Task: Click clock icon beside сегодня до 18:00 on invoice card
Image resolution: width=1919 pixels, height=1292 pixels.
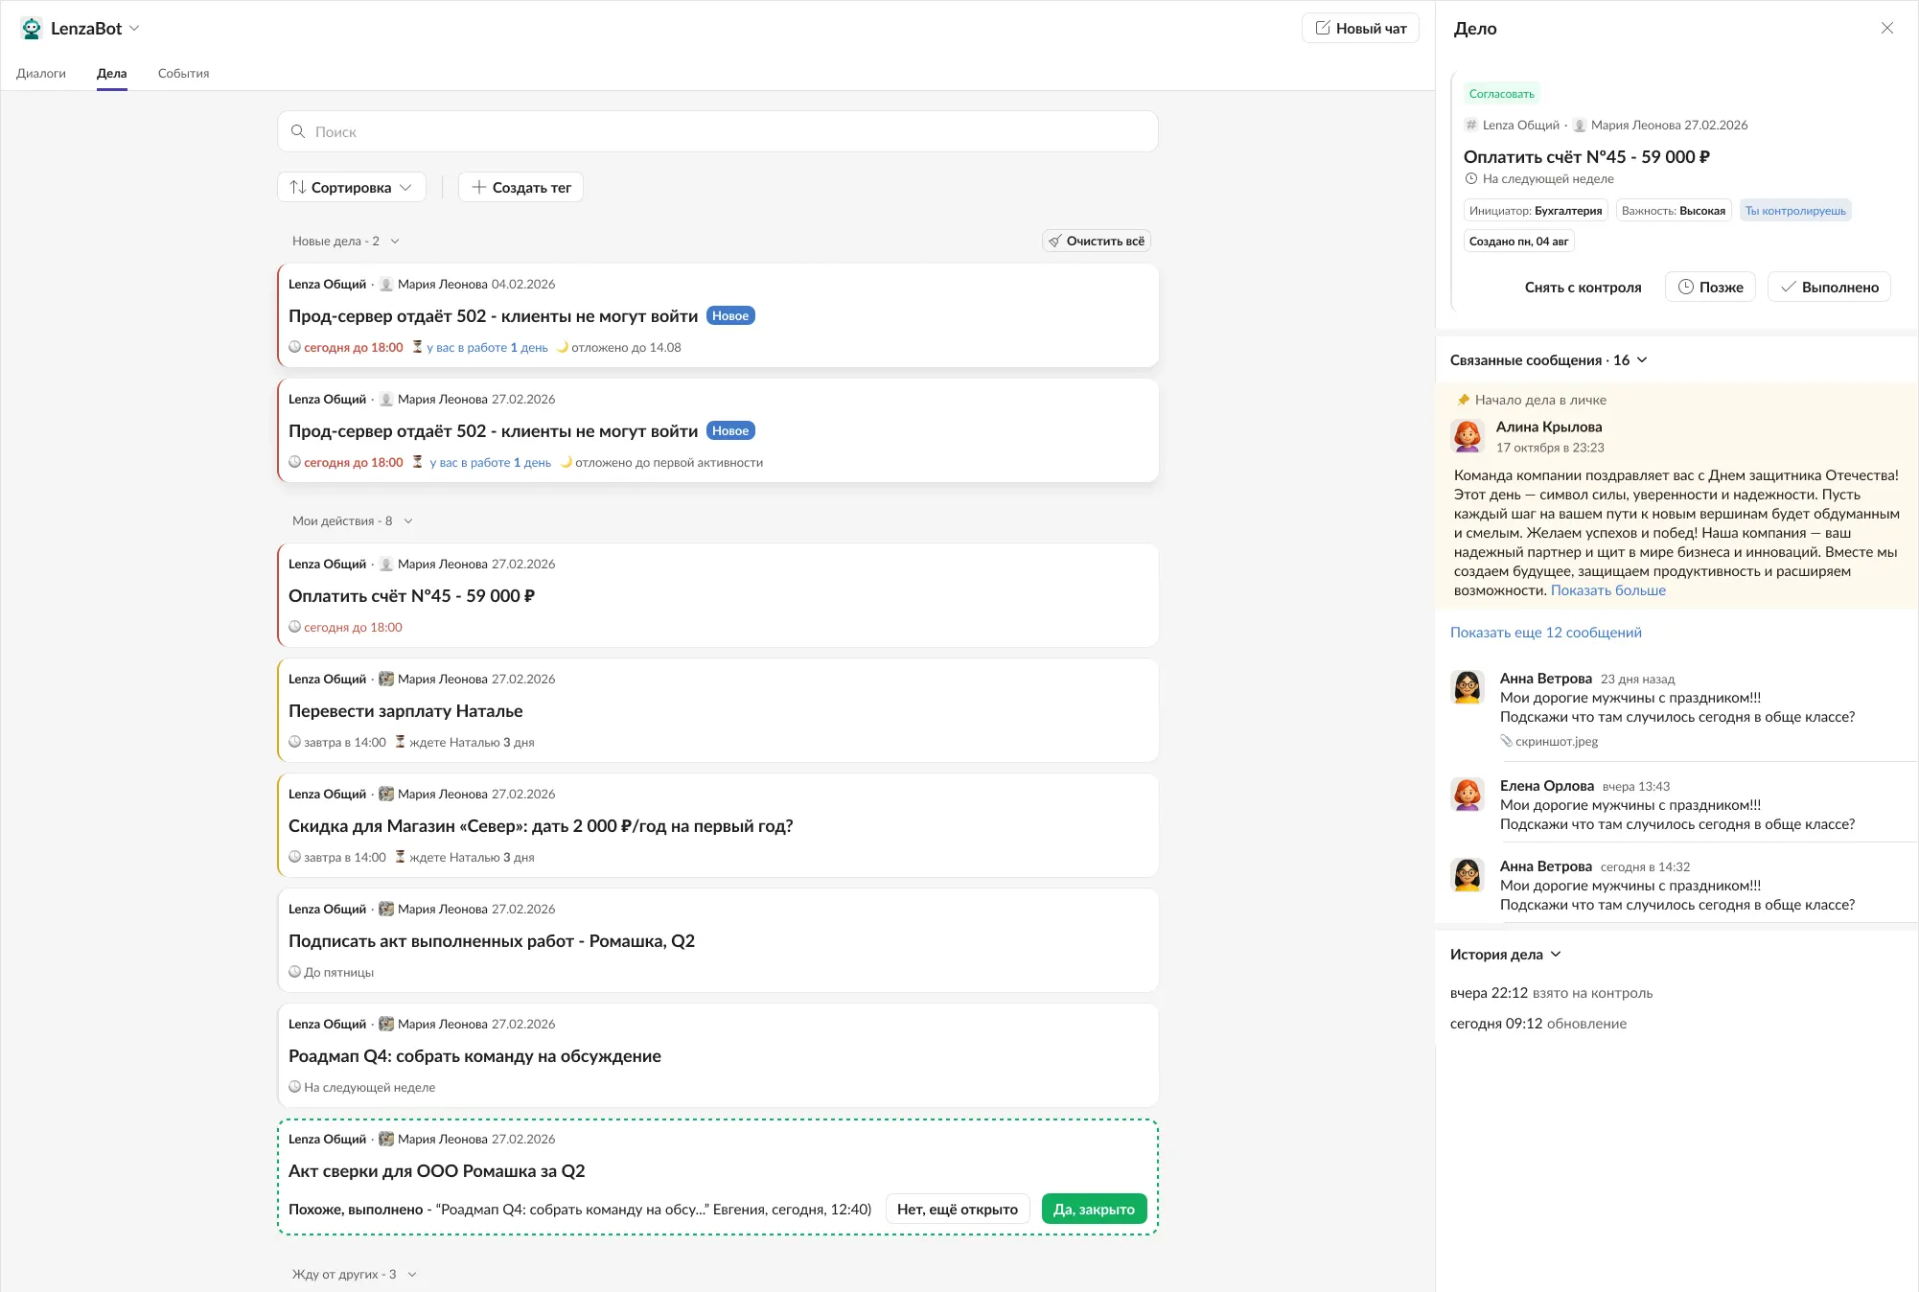Action: tap(295, 627)
